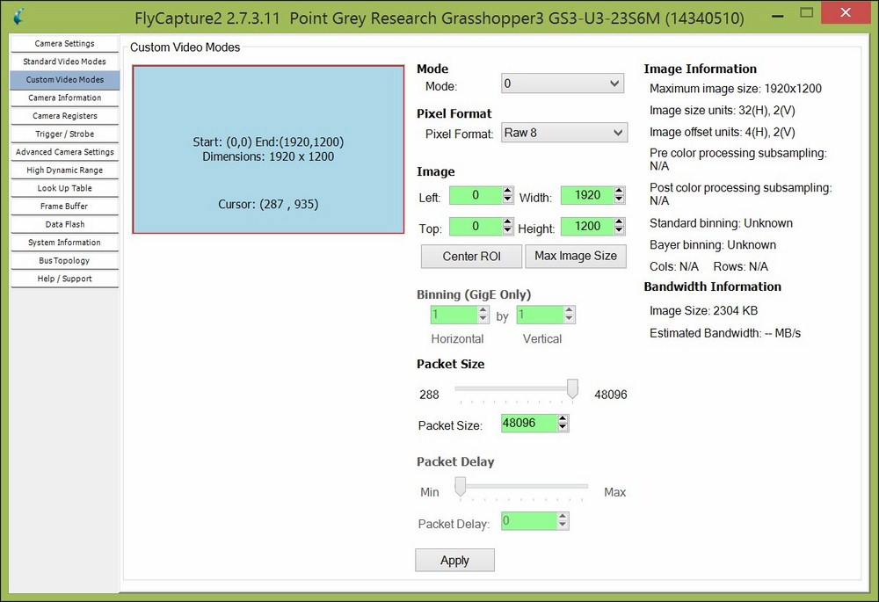Screen dimensions: 879x602
Task: Click the Packet Size slider handle
Action: click(572, 388)
